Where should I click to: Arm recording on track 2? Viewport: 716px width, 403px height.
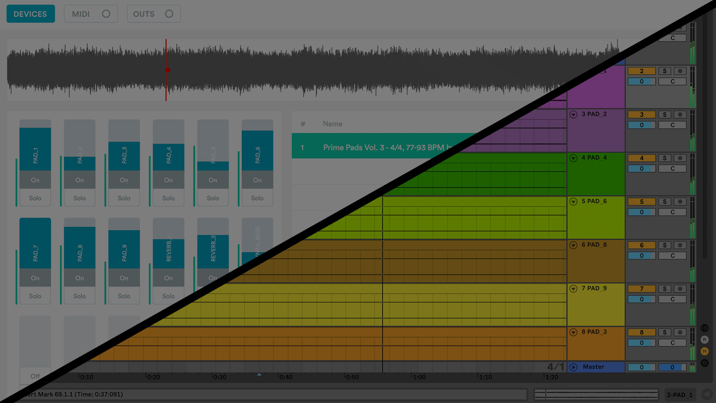680,71
